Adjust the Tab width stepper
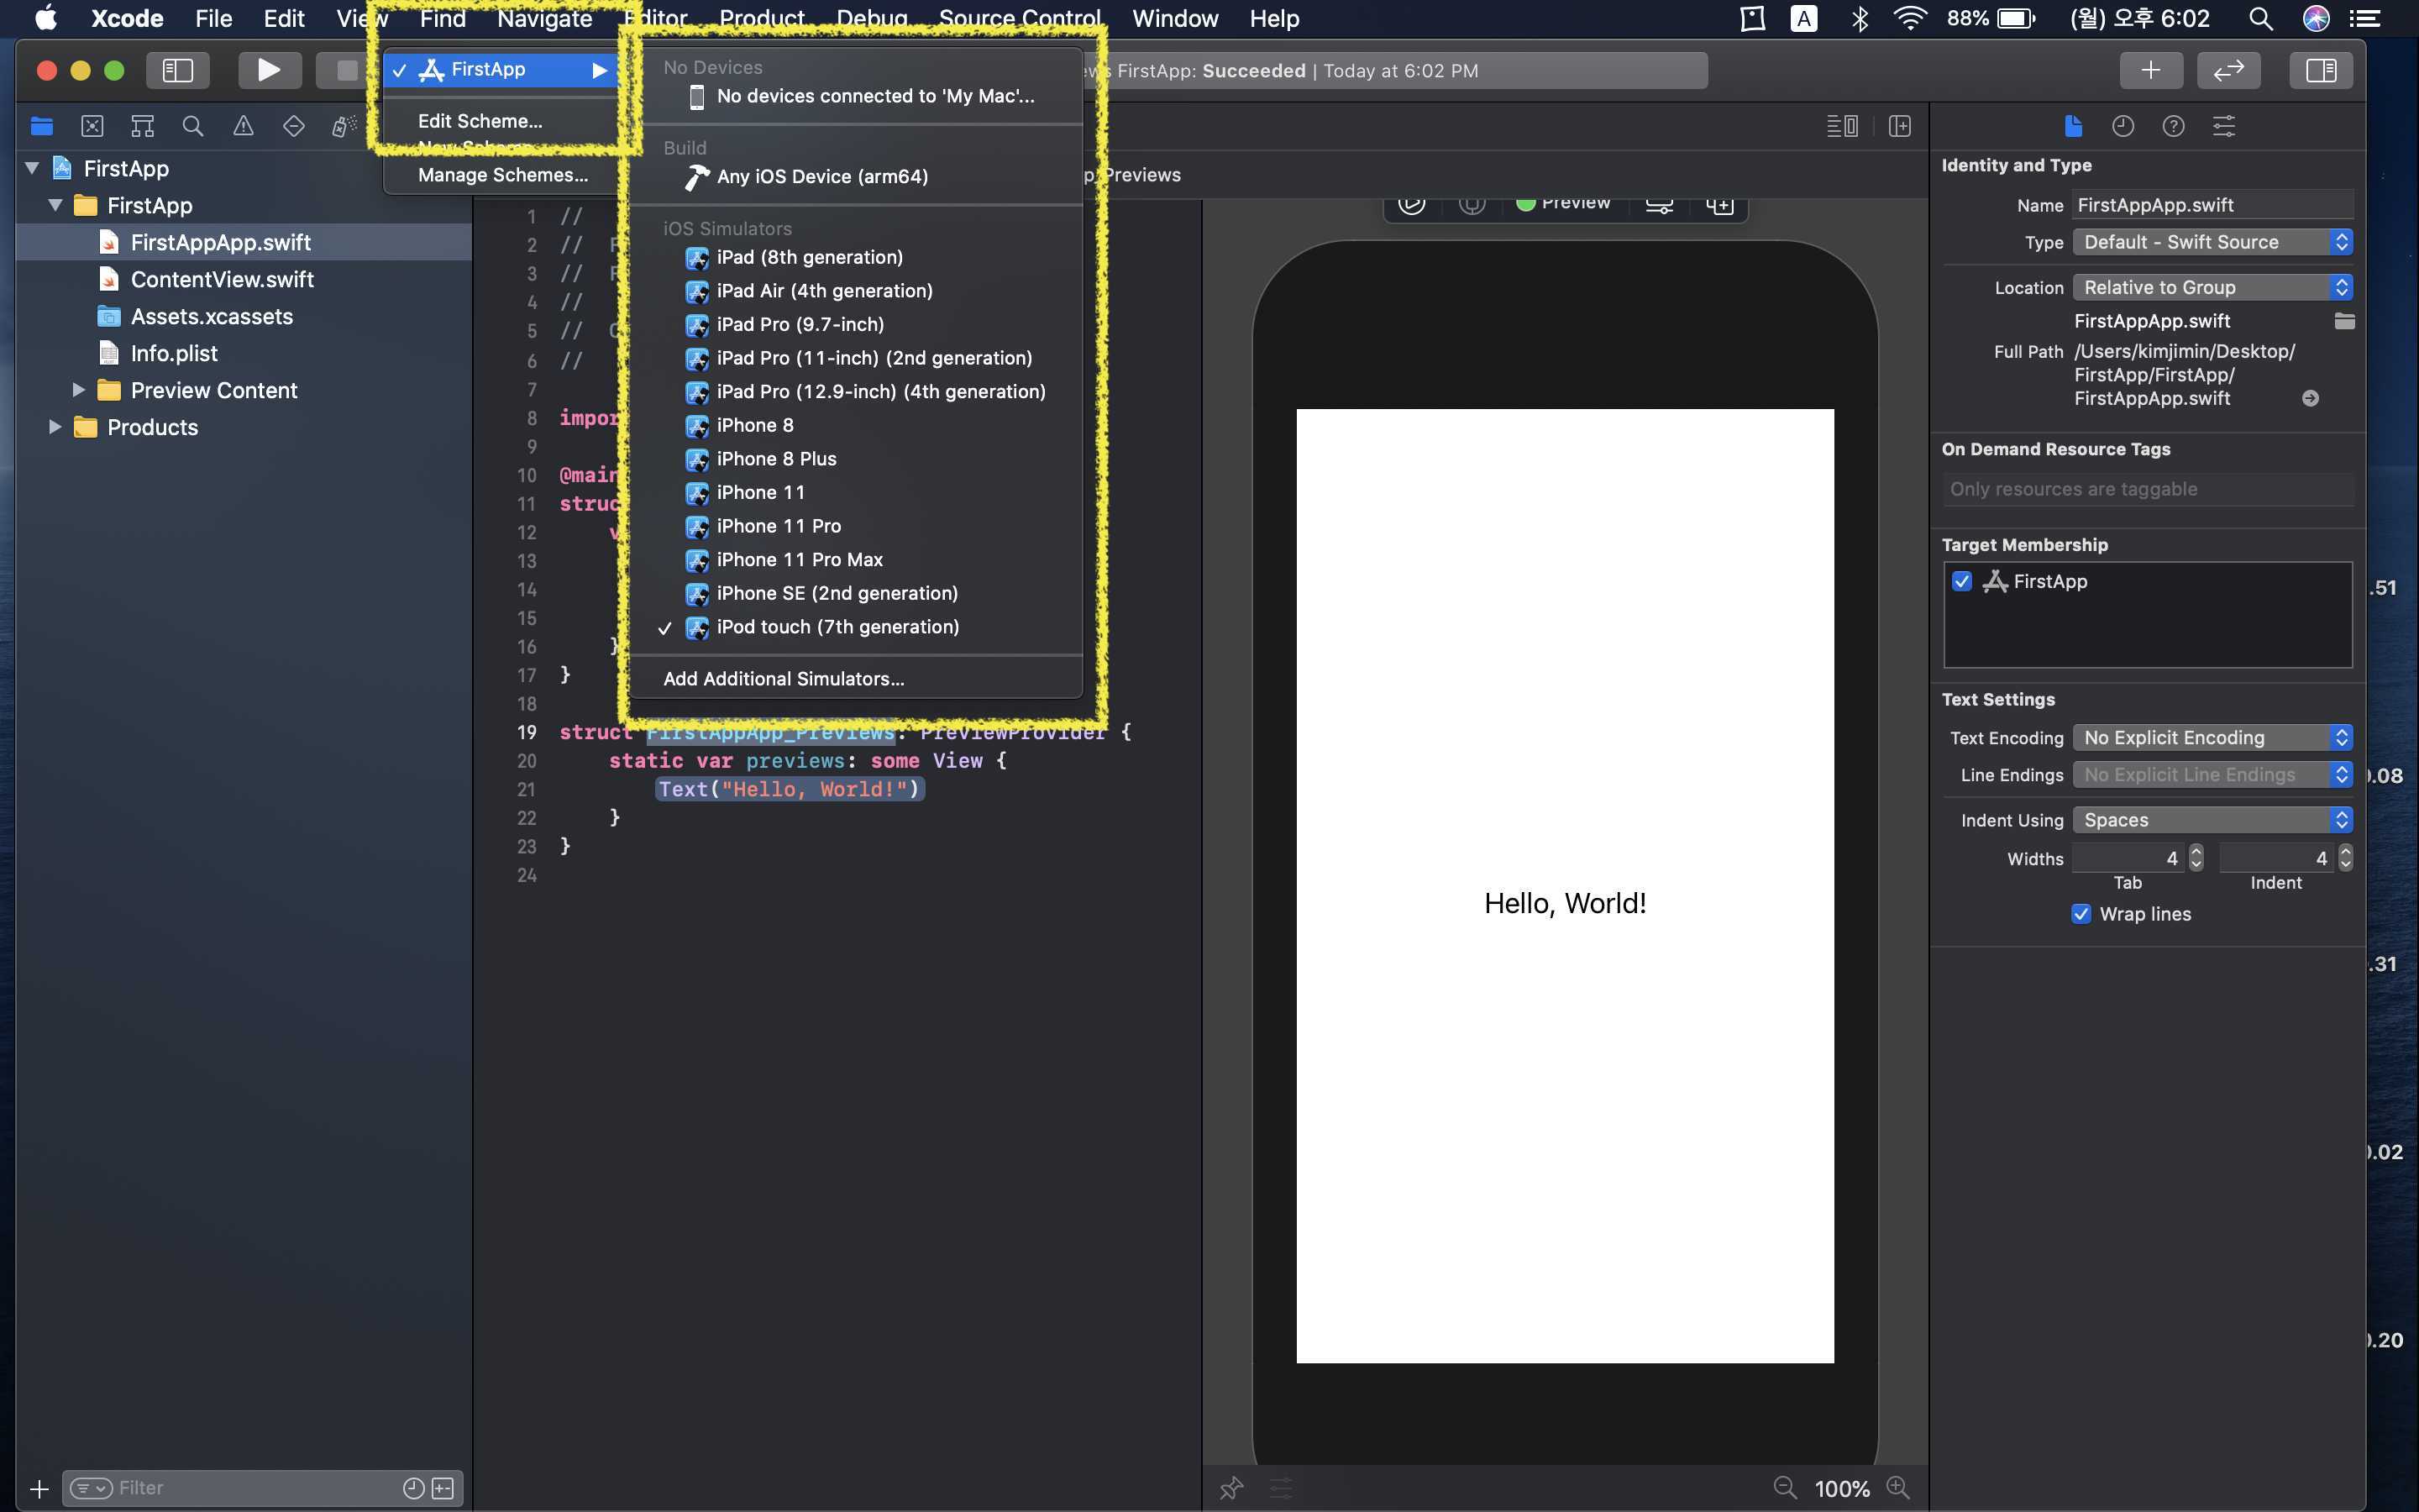Viewport: 2419px width, 1512px height. 2195,858
